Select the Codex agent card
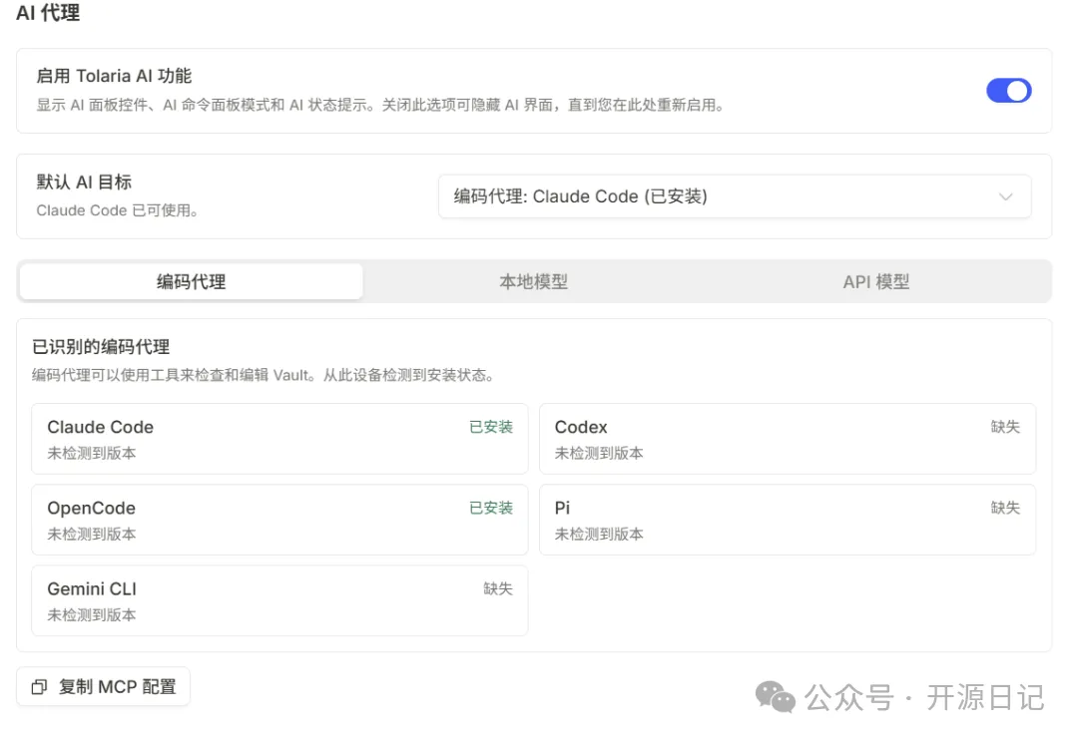Viewport: 1078px width, 740px height. pos(788,439)
